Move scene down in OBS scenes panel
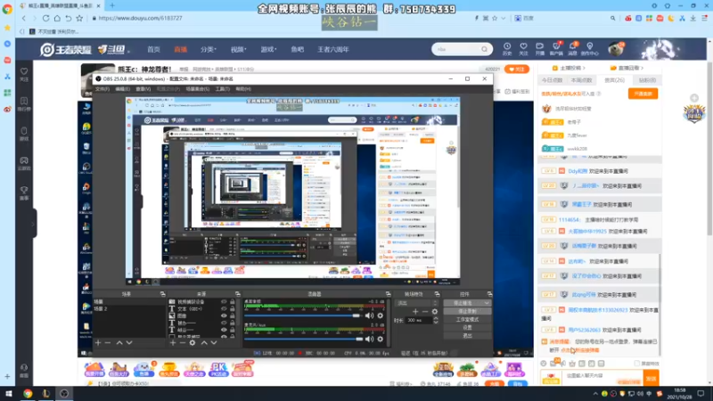 [x=129, y=342]
